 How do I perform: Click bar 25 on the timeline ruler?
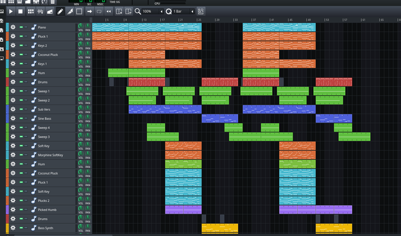pyautogui.click(x=199, y=20)
